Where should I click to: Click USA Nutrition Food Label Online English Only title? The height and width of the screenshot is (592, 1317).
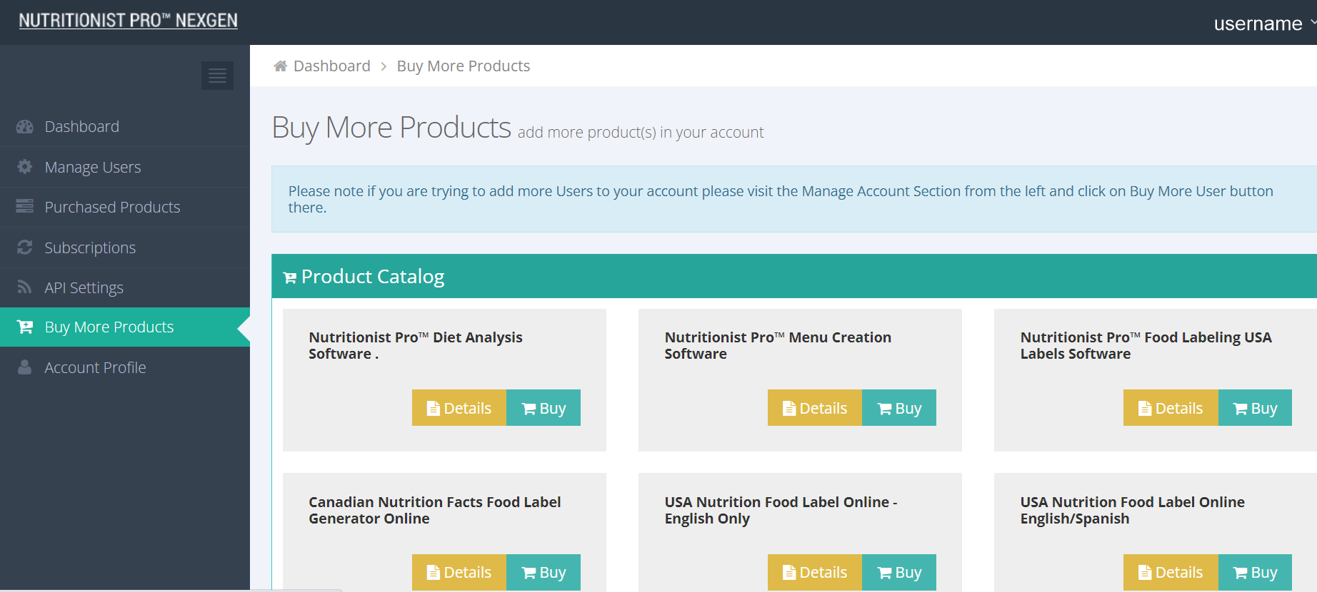click(x=781, y=510)
